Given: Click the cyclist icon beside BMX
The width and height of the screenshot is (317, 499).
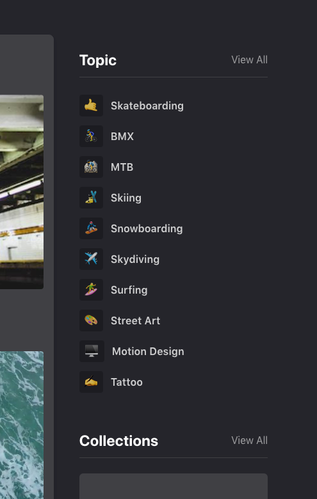Looking at the screenshot, I should [91, 136].
